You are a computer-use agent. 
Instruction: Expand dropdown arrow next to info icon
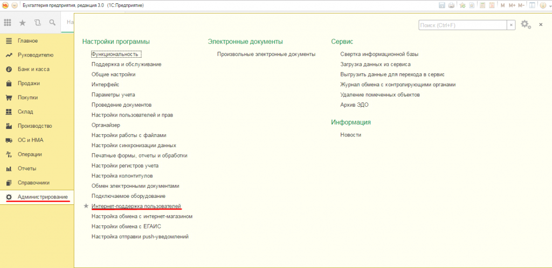pyautogui.click(x=549, y=5)
